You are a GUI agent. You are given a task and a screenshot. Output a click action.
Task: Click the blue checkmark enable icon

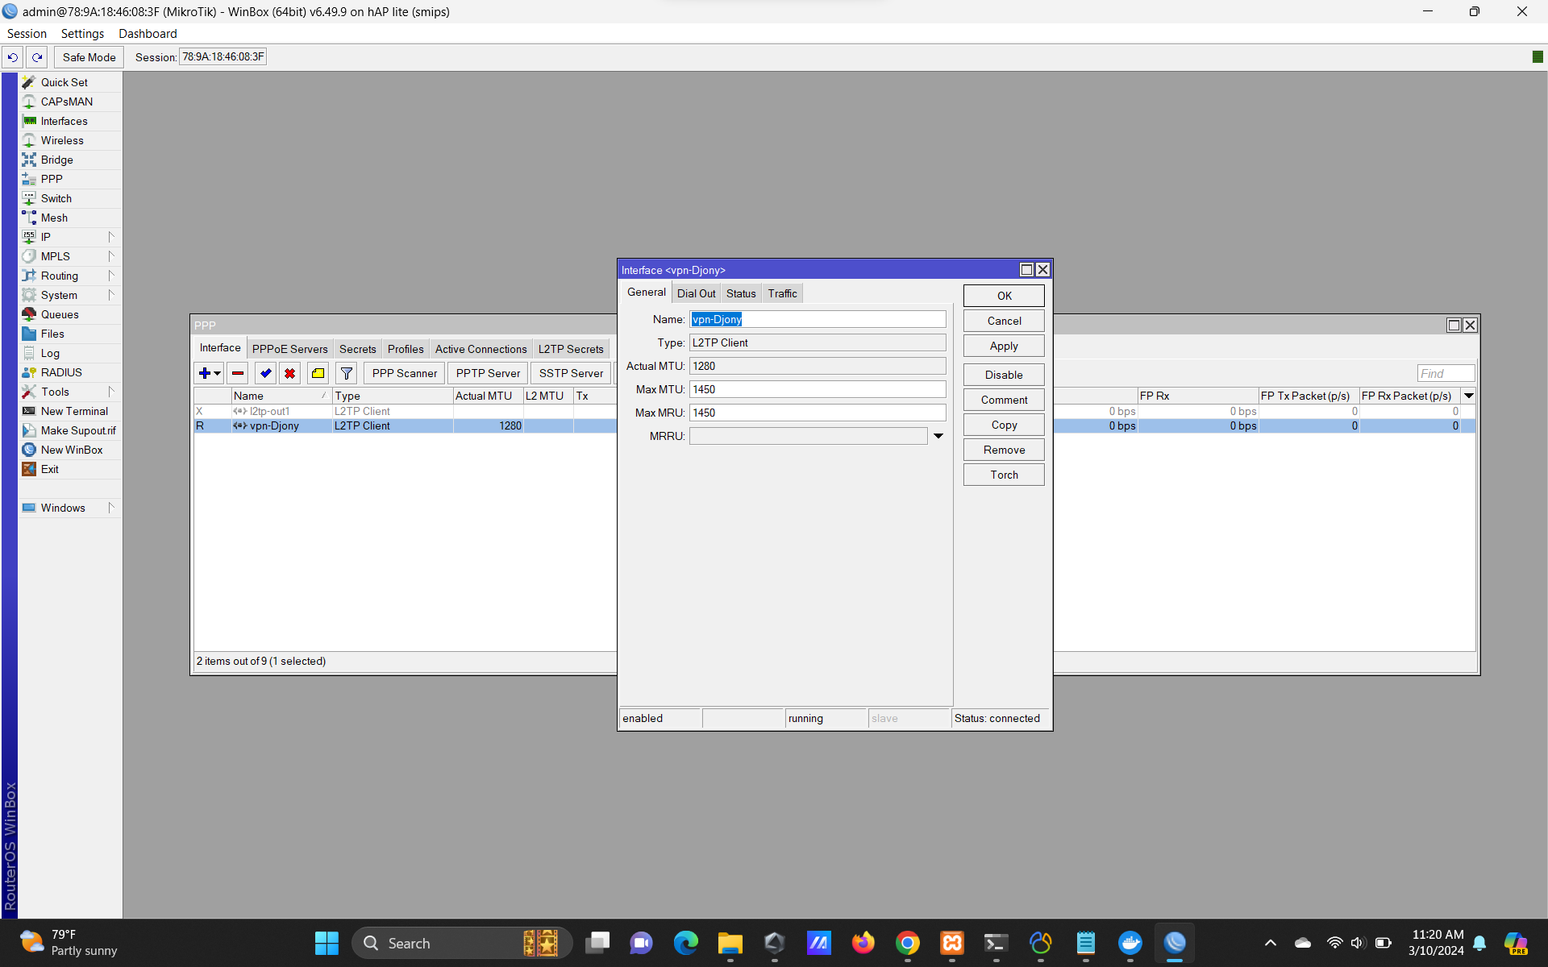[265, 373]
